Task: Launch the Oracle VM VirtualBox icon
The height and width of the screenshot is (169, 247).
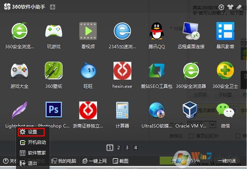Action: coord(190,110)
